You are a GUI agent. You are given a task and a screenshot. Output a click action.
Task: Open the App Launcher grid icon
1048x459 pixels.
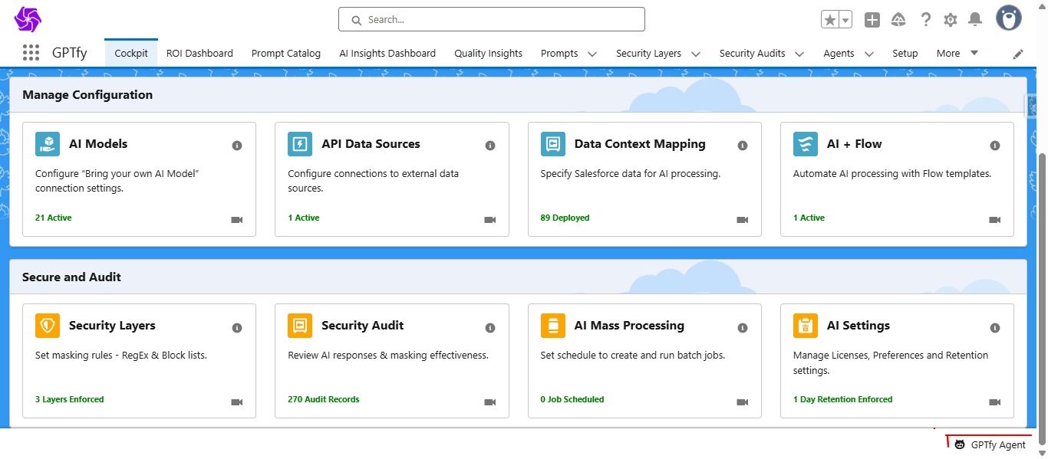31,53
